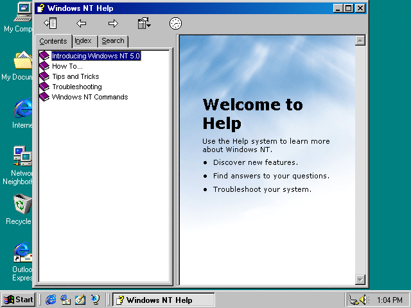
Task: Select the Contents tab
Action: (53, 42)
